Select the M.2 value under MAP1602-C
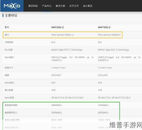The width and height of the screenshot is (142, 130). [100, 42]
